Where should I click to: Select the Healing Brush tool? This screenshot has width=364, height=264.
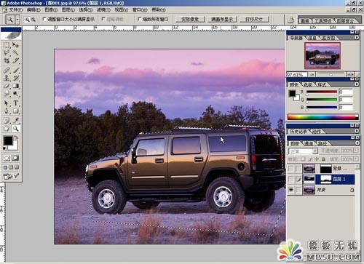point(7,71)
